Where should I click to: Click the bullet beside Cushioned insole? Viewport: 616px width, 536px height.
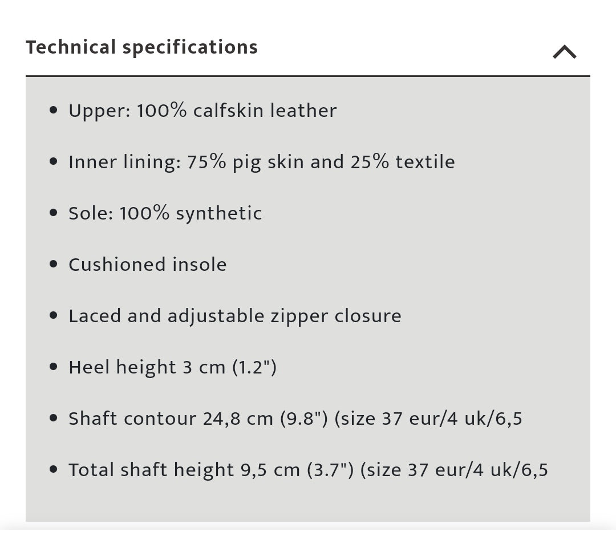click(x=54, y=264)
